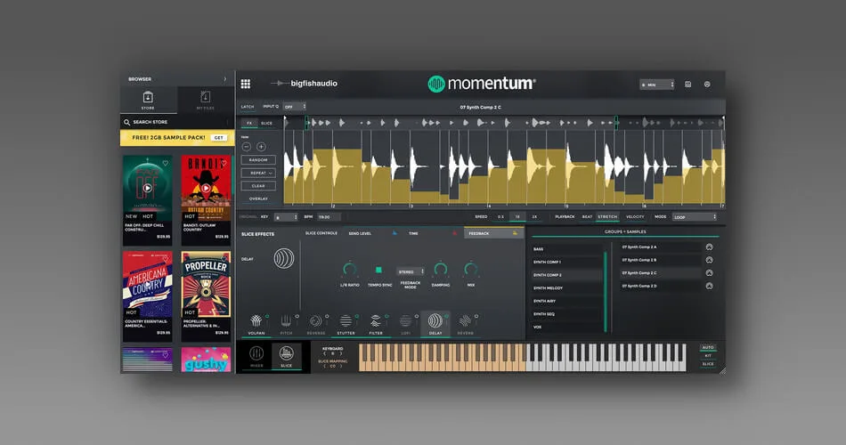Viewport: 846px width, 445px height.
Task: Click the BPM value field
Action: (330, 217)
